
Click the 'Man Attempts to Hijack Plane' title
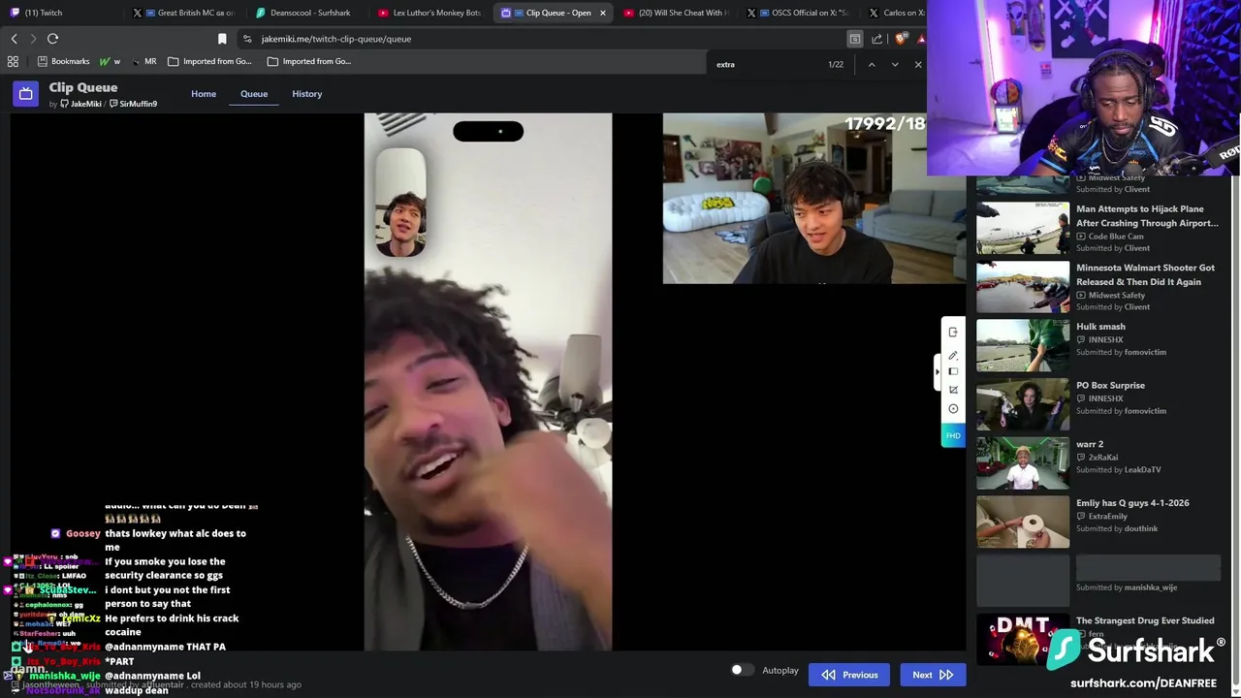pyautogui.click(x=1147, y=216)
